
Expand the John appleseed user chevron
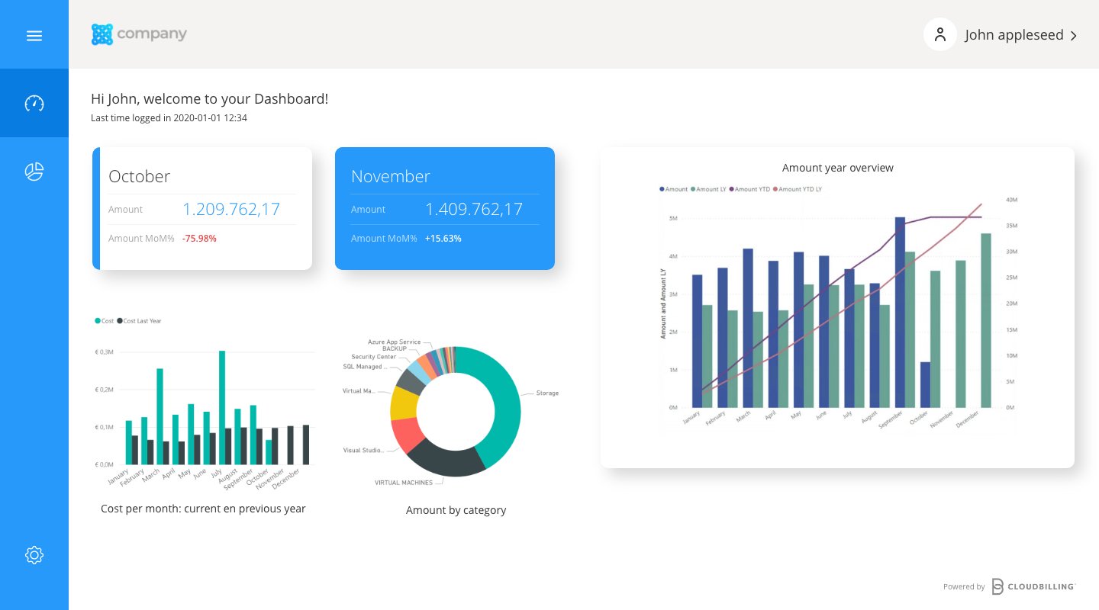(1073, 35)
